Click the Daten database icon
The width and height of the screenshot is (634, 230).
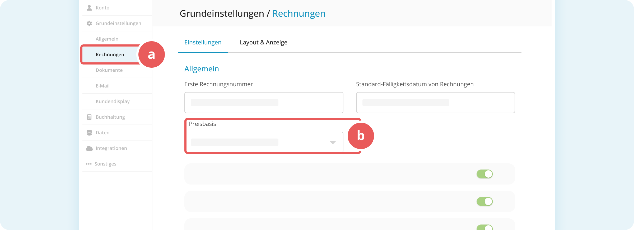coord(89,132)
